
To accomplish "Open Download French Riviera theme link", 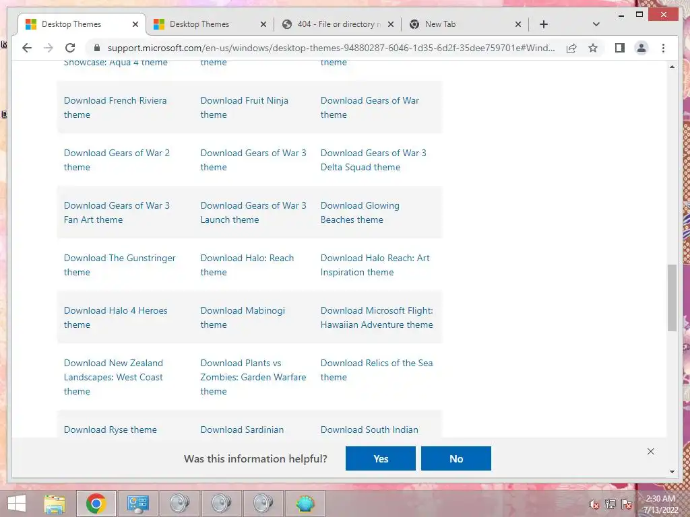I will (x=115, y=107).
